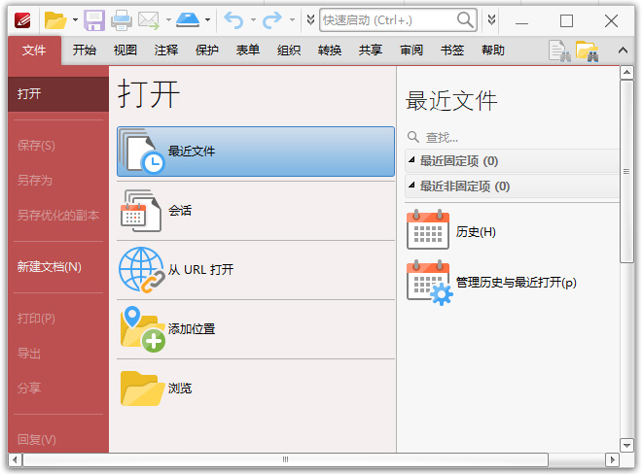Click the horizontal scrollbar left arrow
The width and height of the screenshot is (643, 474).
coord(15,459)
